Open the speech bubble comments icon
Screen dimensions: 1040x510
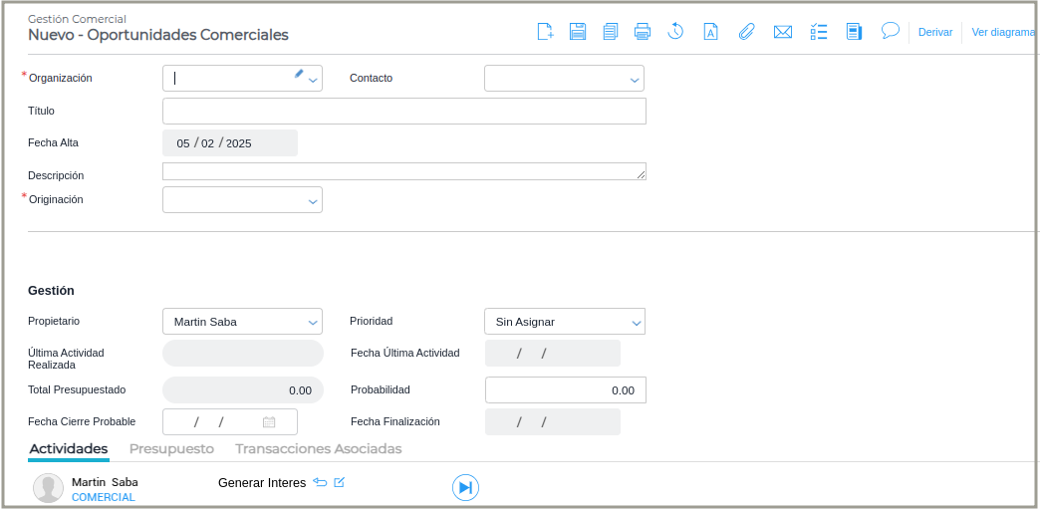890,31
